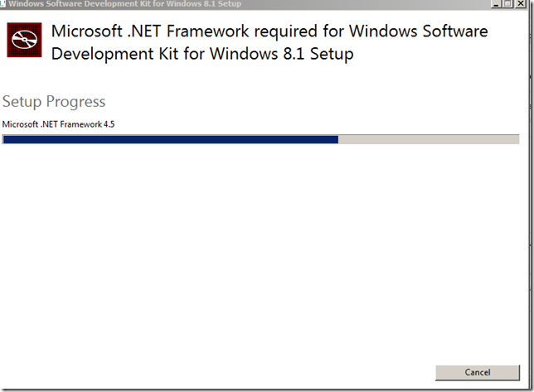Viewport: 534px width, 392px height.
Task: Close the setup window with X
Action: click(x=520, y=3)
